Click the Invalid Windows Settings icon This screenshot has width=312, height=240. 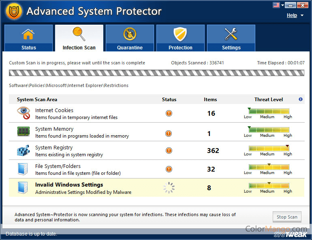point(23,188)
